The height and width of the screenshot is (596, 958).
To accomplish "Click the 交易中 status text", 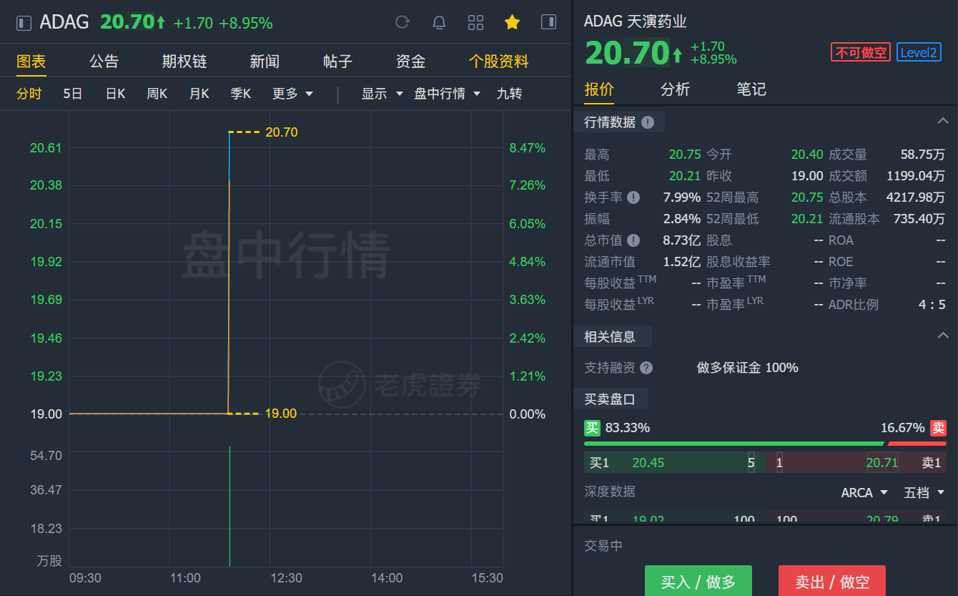I will point(603,546).
